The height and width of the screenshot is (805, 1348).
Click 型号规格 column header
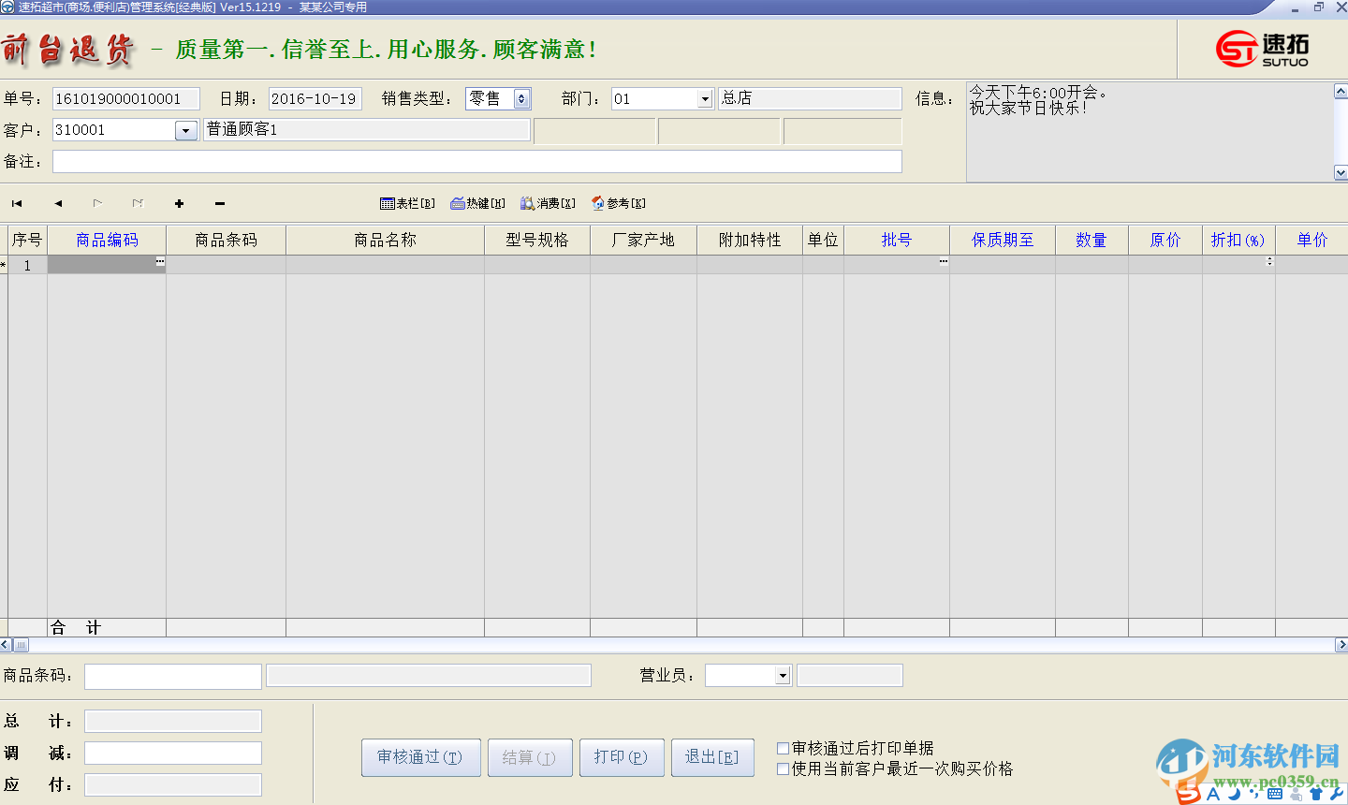click(x=537, y=240)
